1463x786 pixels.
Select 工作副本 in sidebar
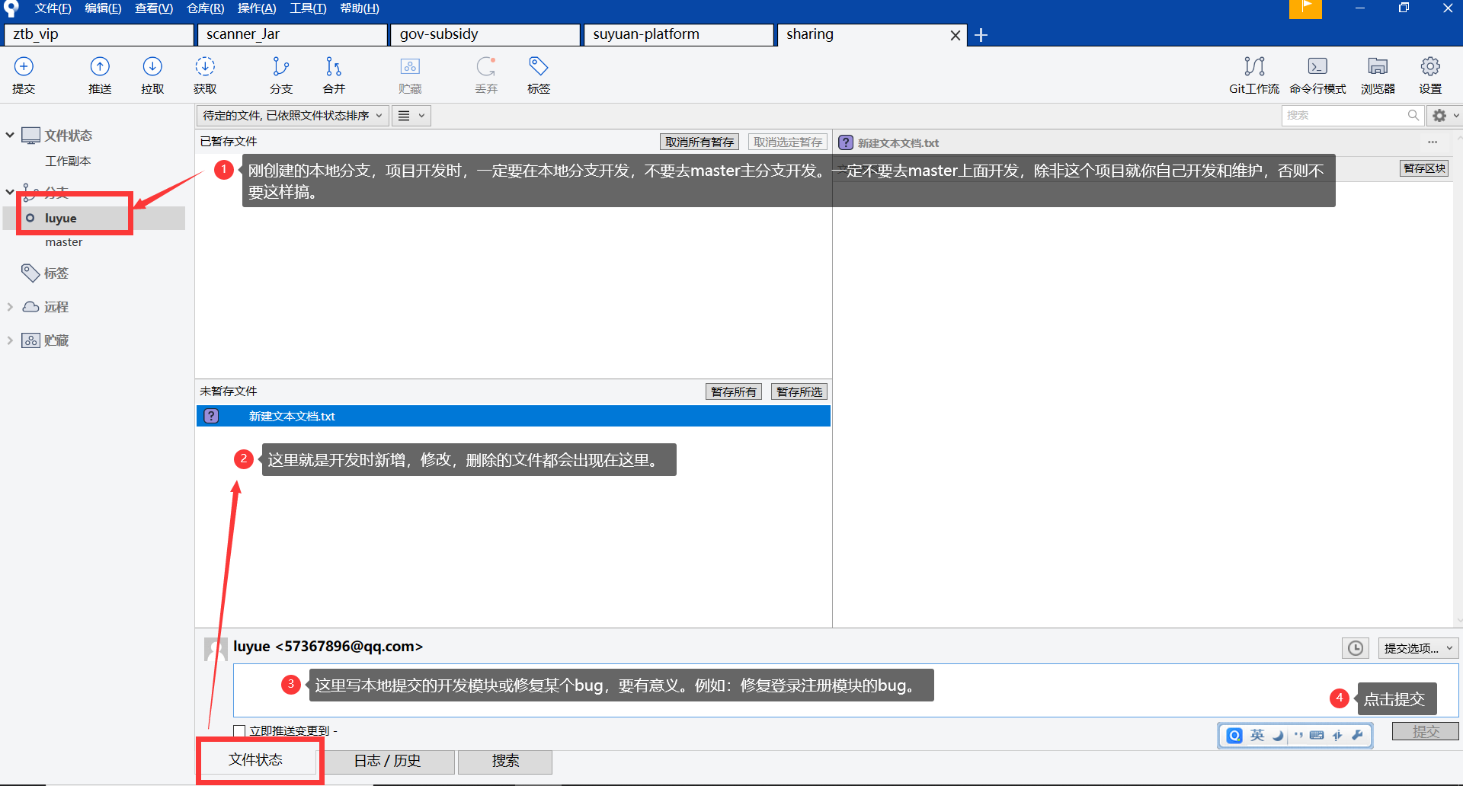[x=68, y=161]
